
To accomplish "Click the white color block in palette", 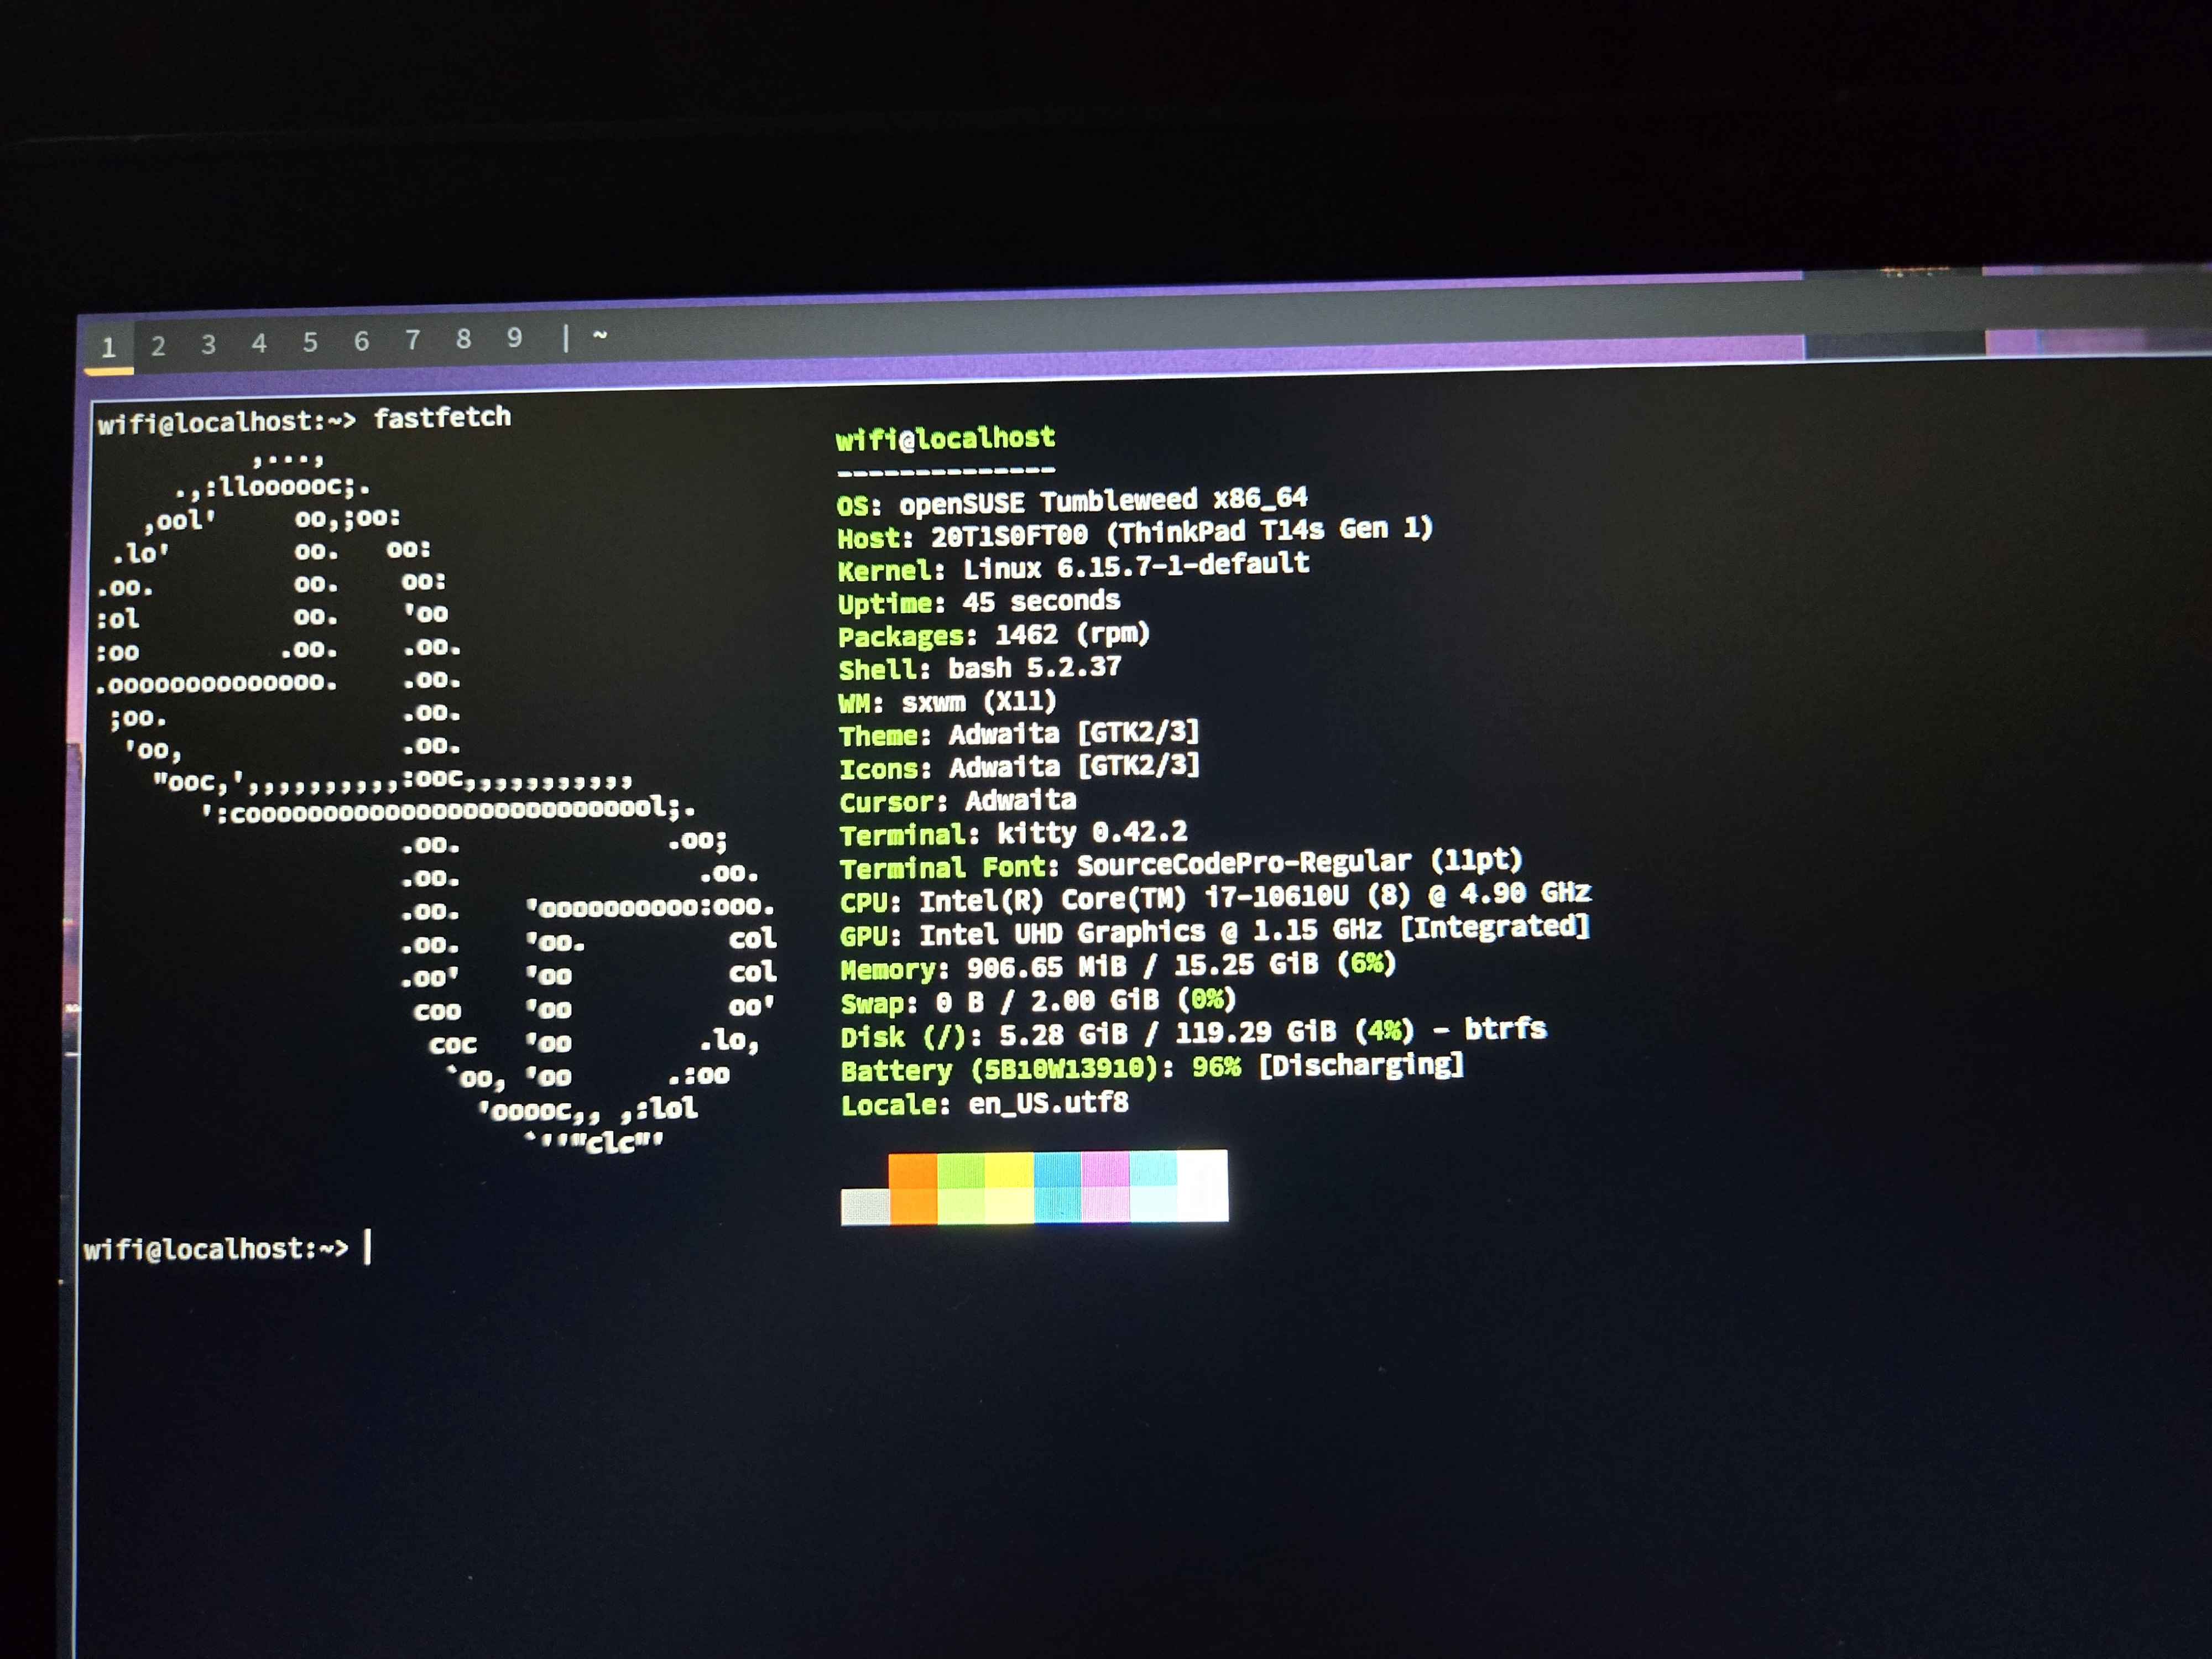I will (1202, 1185).
